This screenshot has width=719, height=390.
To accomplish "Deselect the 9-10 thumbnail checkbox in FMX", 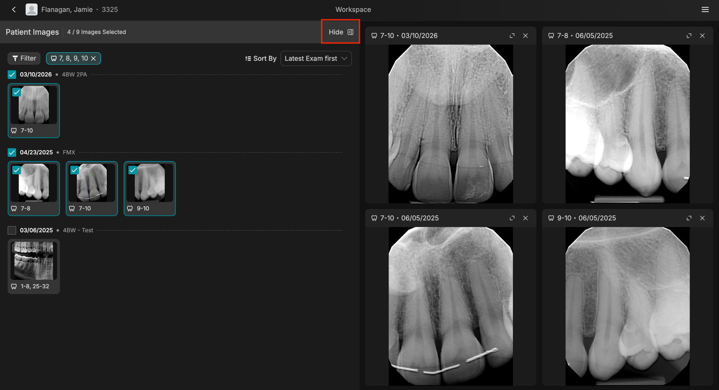I will (132, 170).
